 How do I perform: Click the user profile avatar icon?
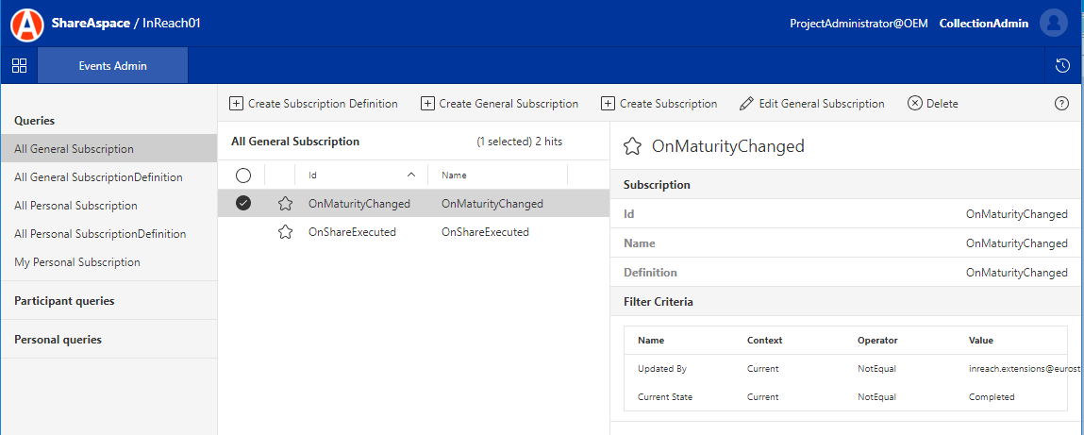[x=1053, y=24]
